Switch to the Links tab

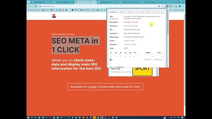click(x=136, y=12)
